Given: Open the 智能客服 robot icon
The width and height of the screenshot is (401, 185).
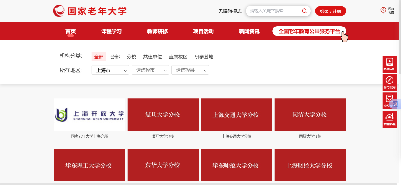Looking at the screenshot, I should 389,119.
